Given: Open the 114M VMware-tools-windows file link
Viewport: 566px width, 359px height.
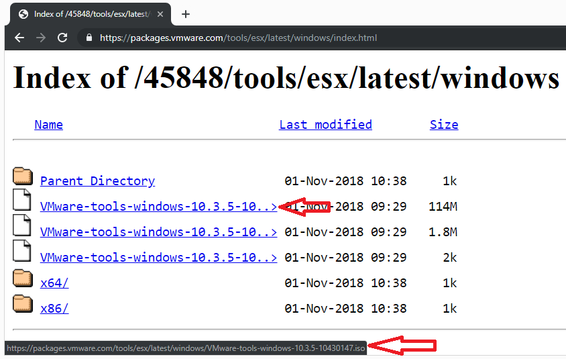Looking at the screenshot, I should click(158, 207).
